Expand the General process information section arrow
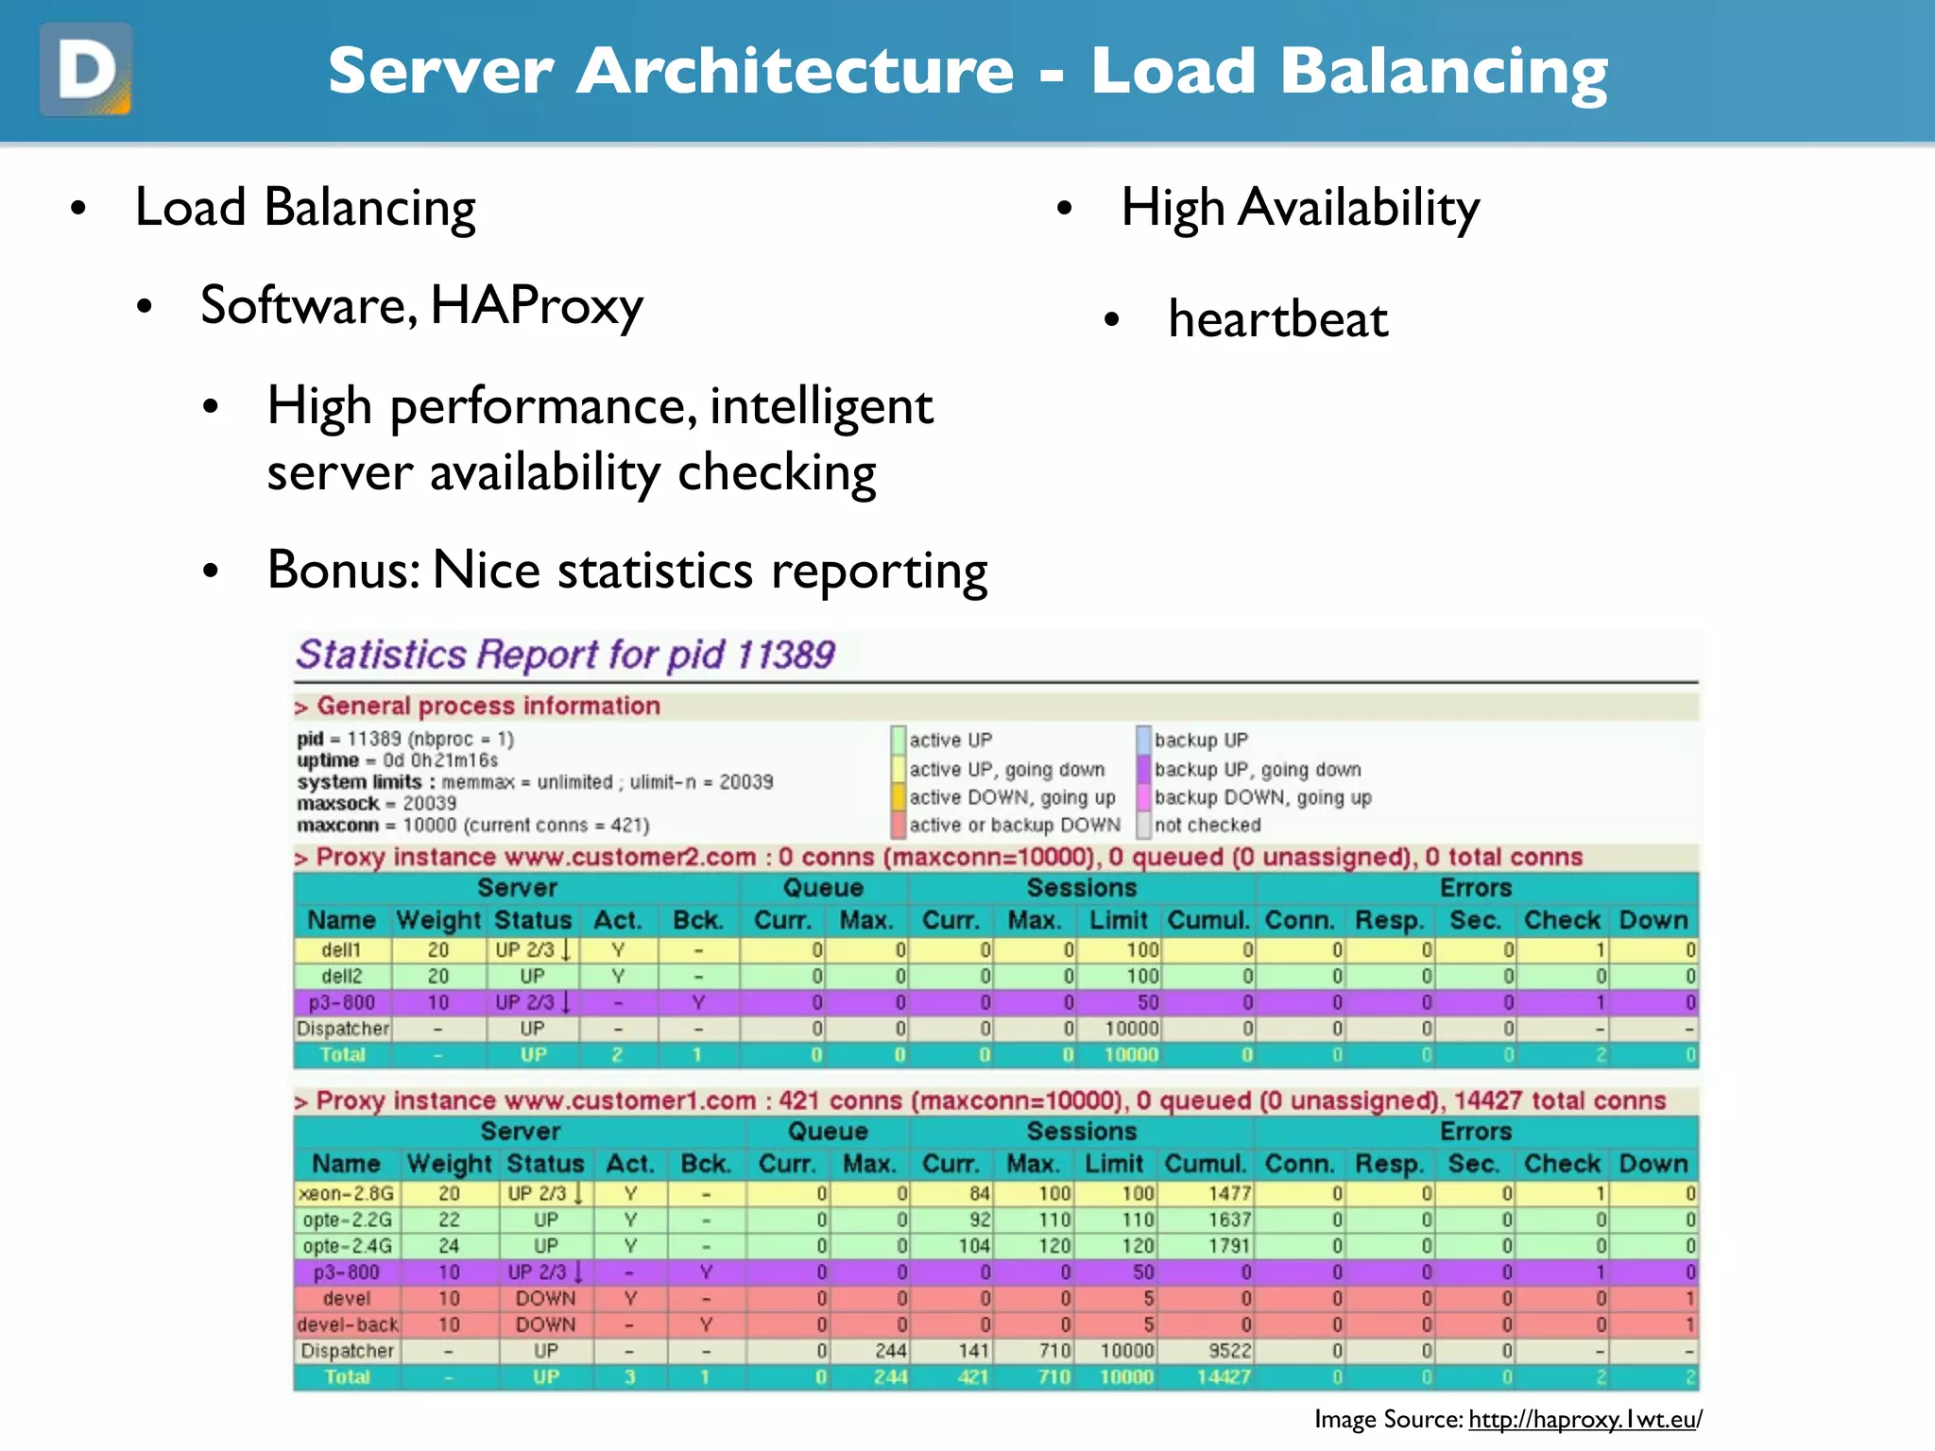This screenshot has height=1451, width=1935. point(301,708)
